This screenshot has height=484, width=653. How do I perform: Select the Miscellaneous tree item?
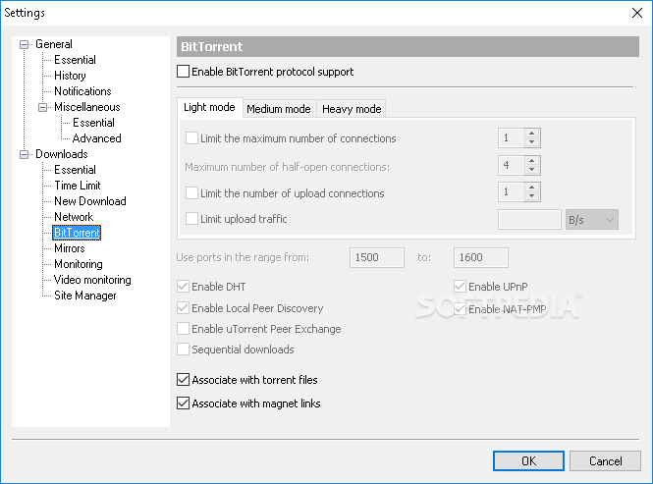[87, 107]
